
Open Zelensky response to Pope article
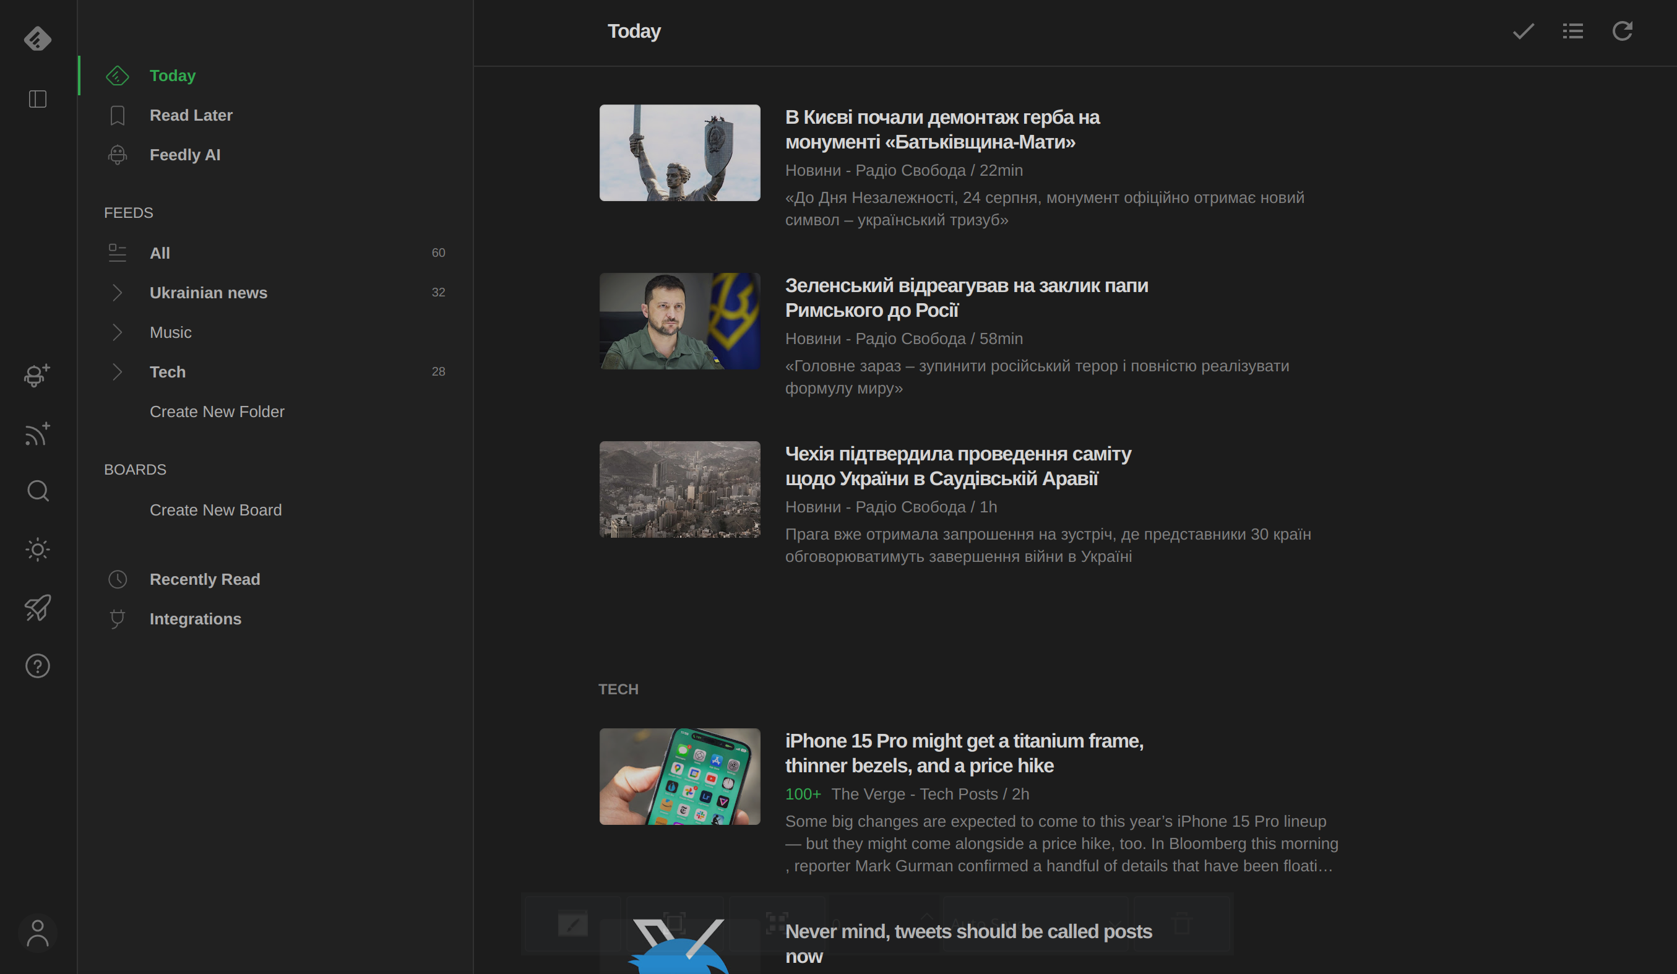coord(966,298)
